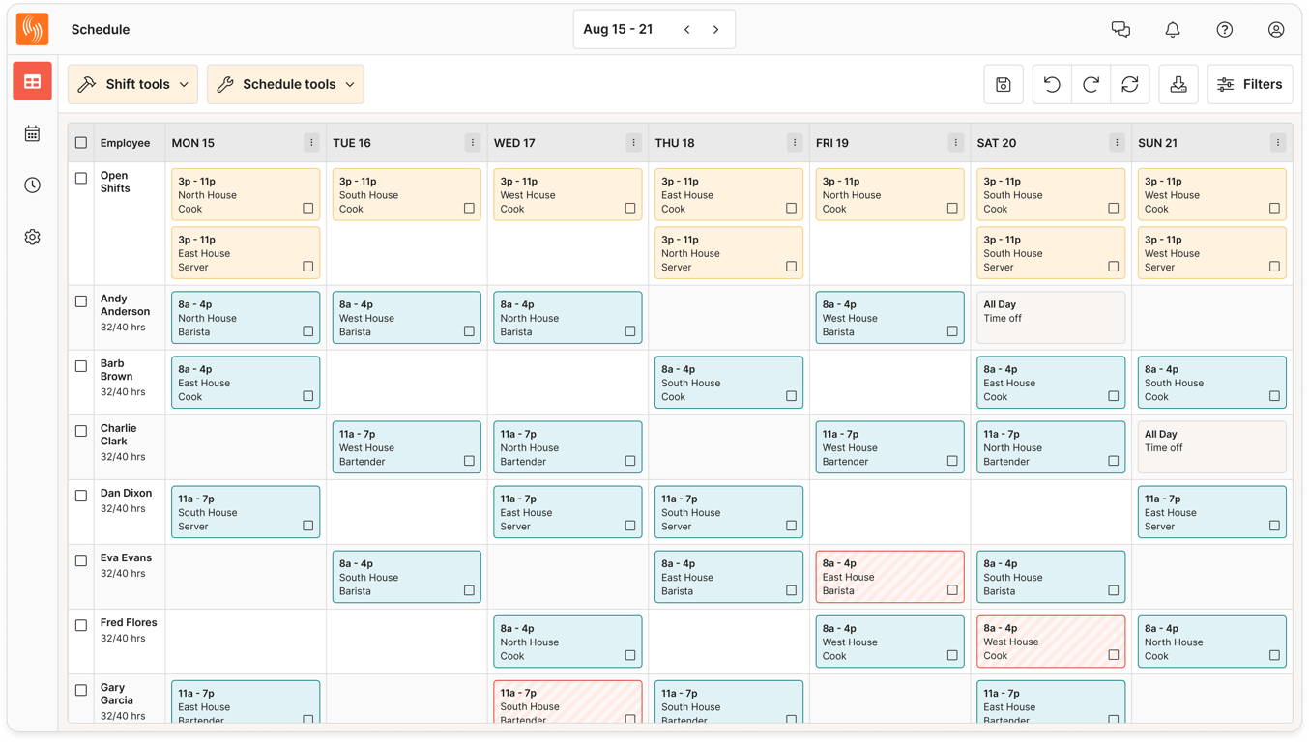Open the schedule grid view in sidebar
The height and width of the screenshot is (742, 1309).
pyautogui.click(x=33, y=82)
